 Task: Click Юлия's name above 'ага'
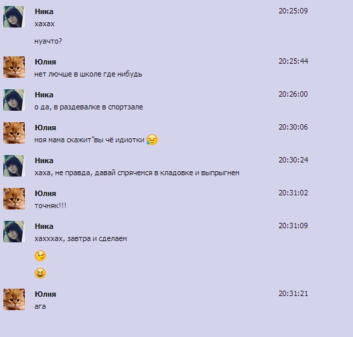tap(46, 294)
